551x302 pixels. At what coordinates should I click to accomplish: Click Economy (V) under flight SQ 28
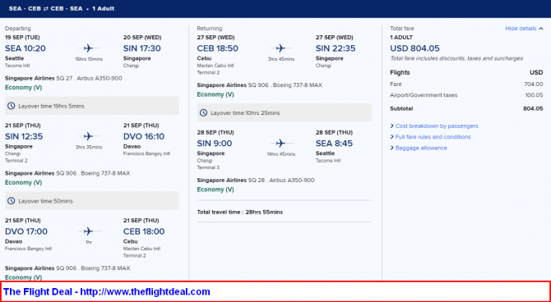click(x=215, y=190)
